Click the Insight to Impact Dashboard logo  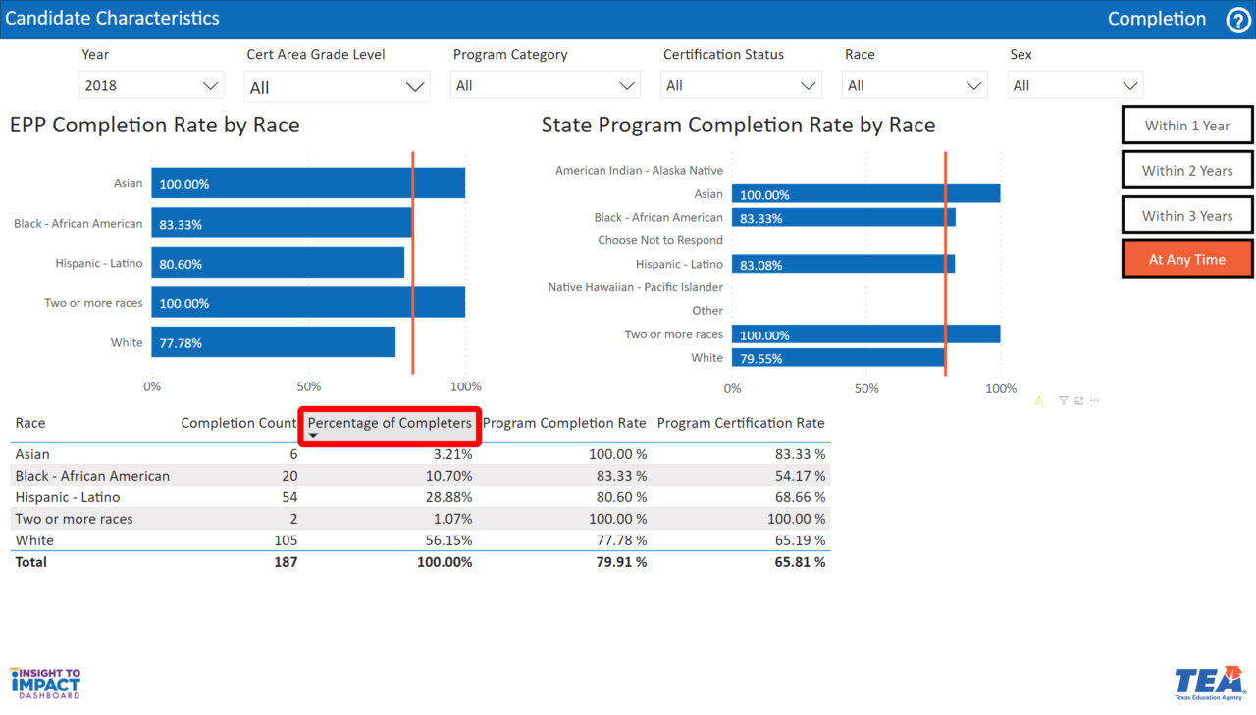(x=45, y=683)
